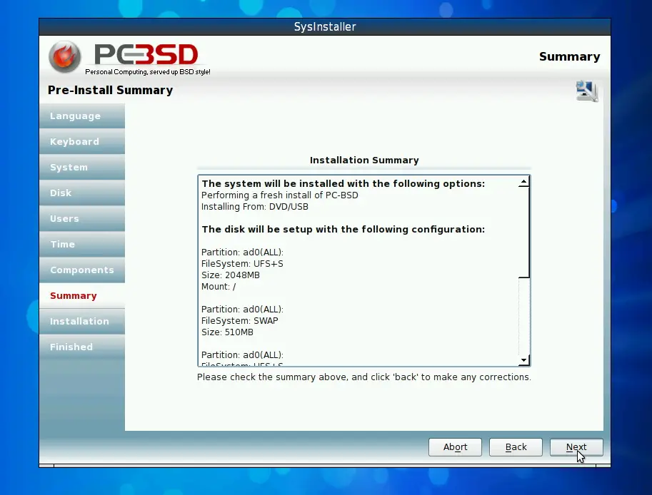Click 'Installation Summary' heading
This screenshot has height=495, width=652.
[364, 160]
